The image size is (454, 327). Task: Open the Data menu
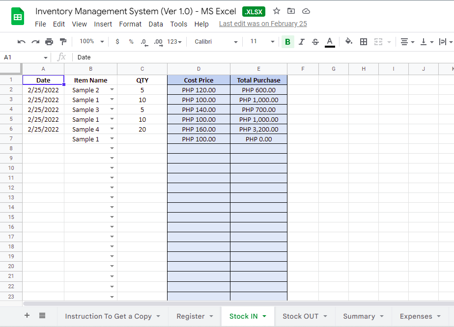coord(156,24)
